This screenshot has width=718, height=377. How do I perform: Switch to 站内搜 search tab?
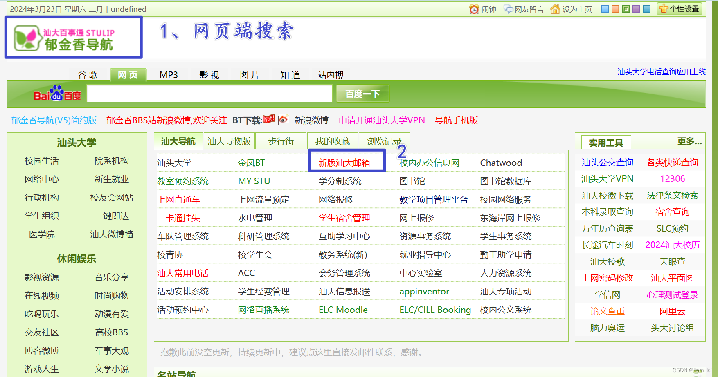tap(331, 75)
